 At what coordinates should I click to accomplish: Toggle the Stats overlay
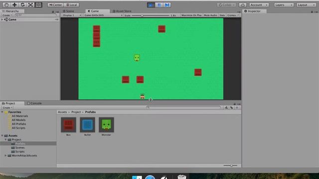pyautogui.click(x=222, y=15)
